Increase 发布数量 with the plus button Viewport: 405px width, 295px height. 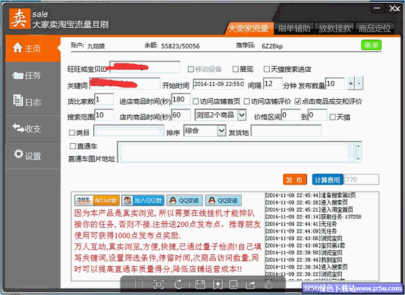click(351, 83)
